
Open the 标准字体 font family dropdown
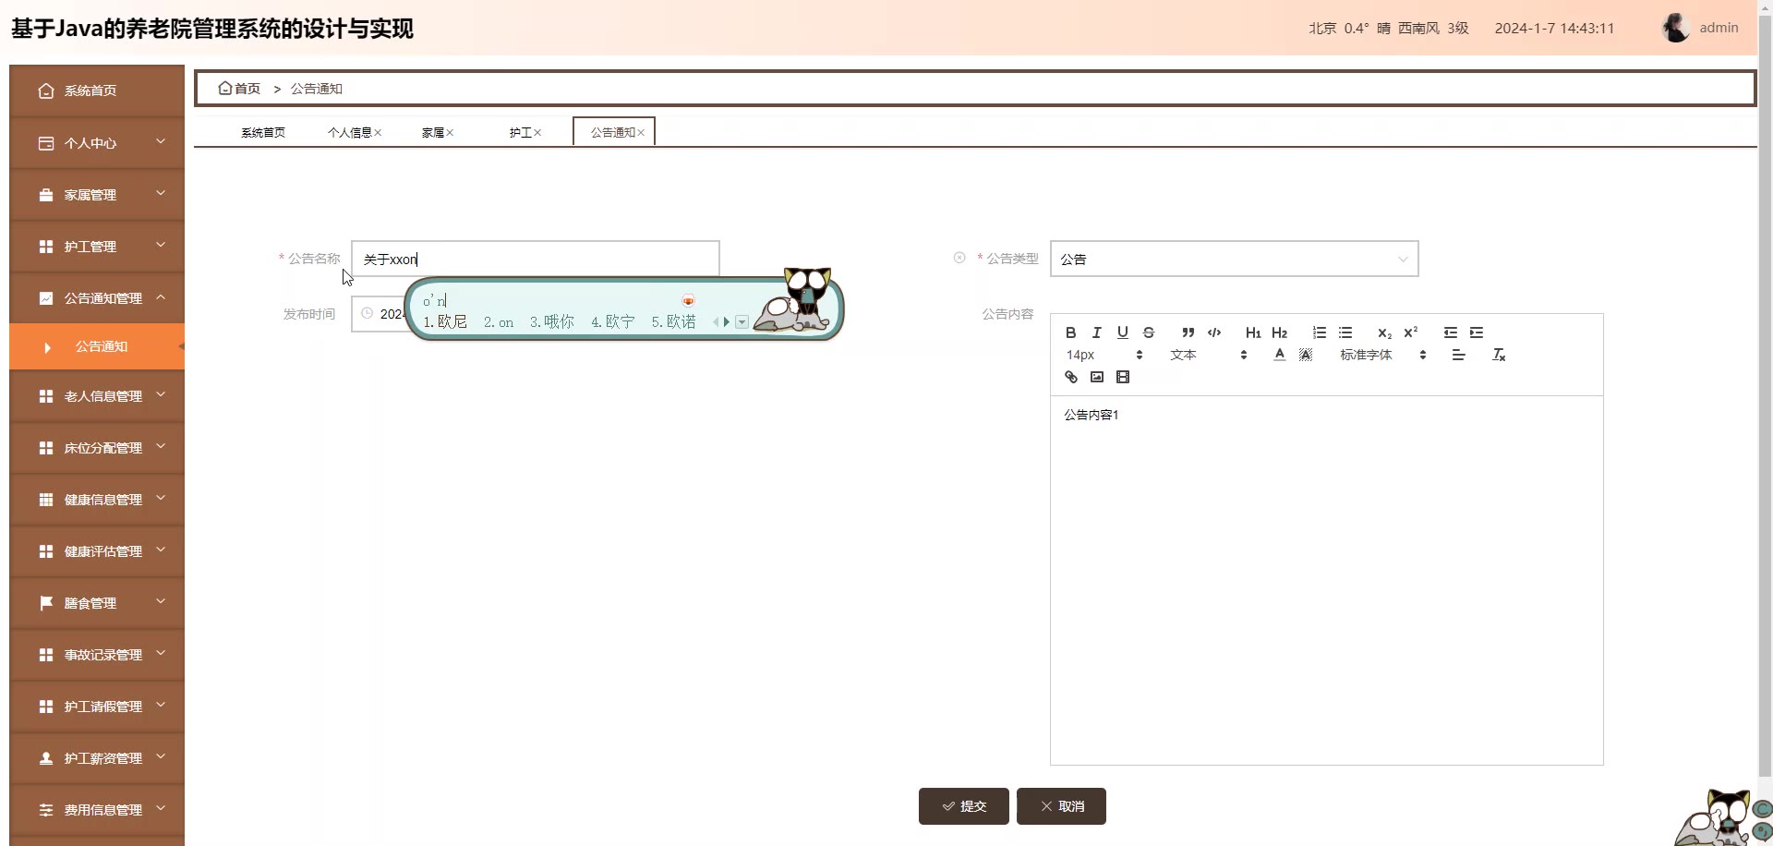point(1382,355)
